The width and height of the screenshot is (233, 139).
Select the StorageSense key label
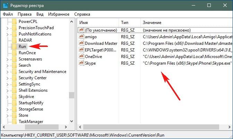click(x=31, y=109)
